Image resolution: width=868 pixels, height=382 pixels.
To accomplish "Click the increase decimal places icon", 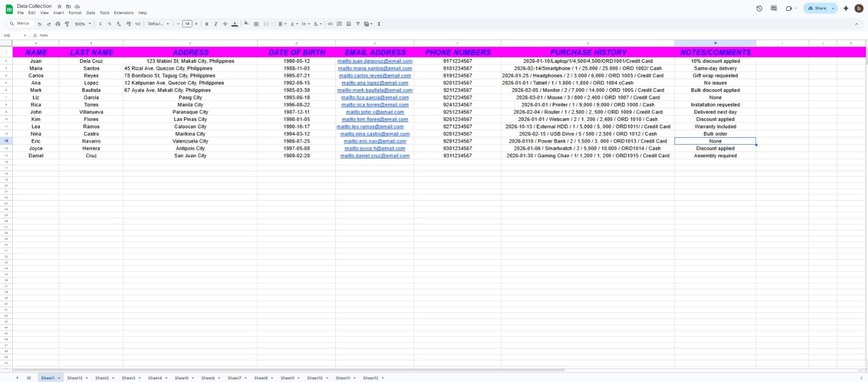I will pos(128,24).
